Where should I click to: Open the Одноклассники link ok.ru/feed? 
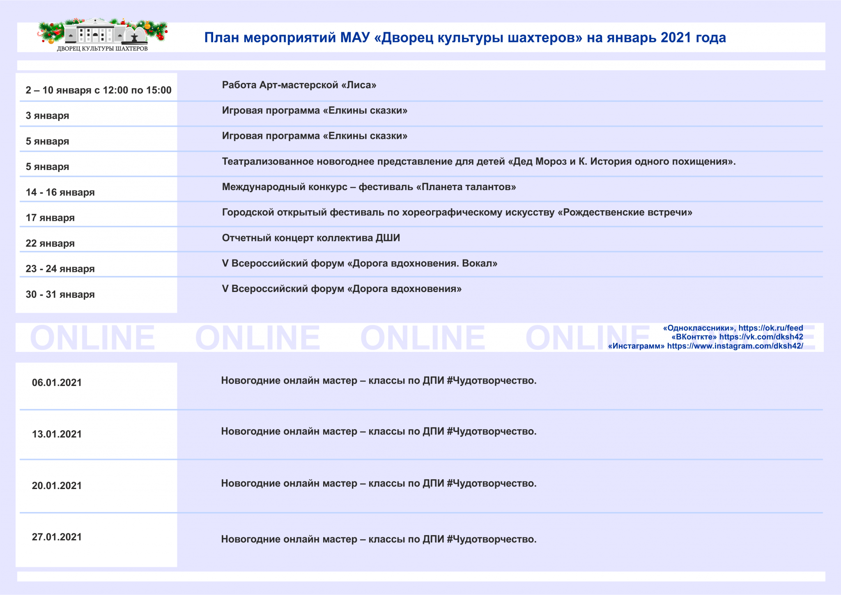coord(733,328)
